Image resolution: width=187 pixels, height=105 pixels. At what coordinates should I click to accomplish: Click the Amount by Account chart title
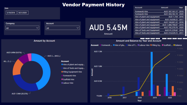(44, 41)
